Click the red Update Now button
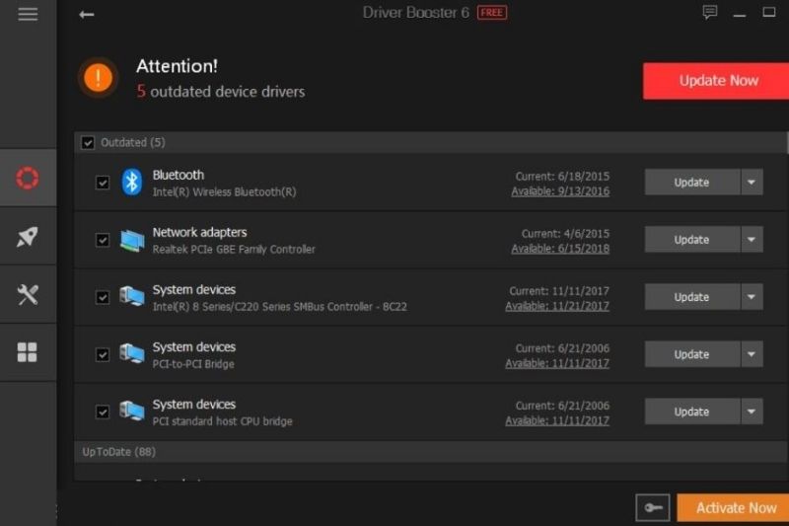Screen dimensions: 789x526 (716, 81)
